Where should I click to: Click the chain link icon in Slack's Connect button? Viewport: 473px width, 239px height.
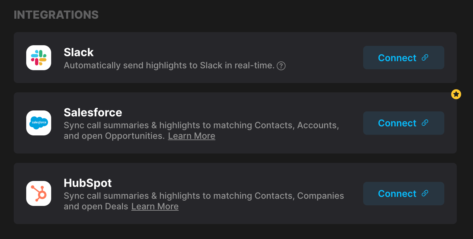[x=425, y=57]
